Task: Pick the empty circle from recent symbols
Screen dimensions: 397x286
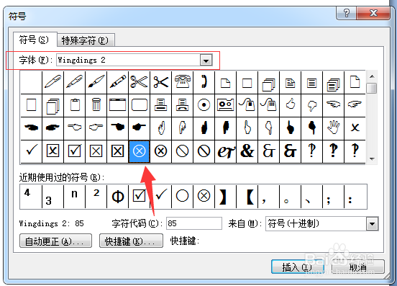Action: coord(182,197)
